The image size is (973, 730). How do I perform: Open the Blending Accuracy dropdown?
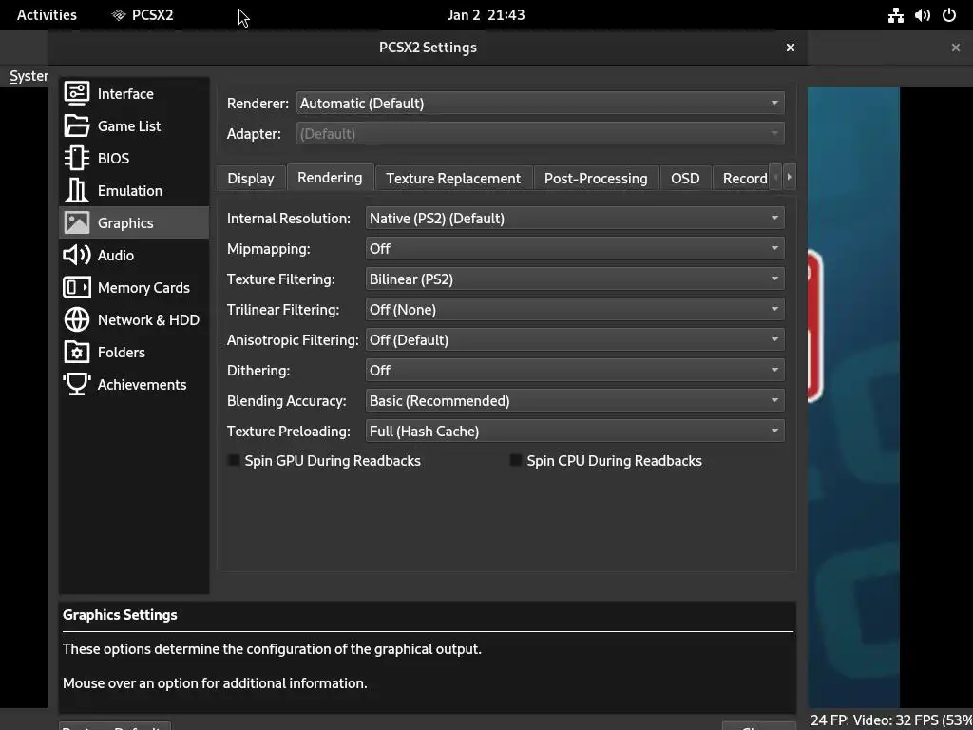point(575,400)
